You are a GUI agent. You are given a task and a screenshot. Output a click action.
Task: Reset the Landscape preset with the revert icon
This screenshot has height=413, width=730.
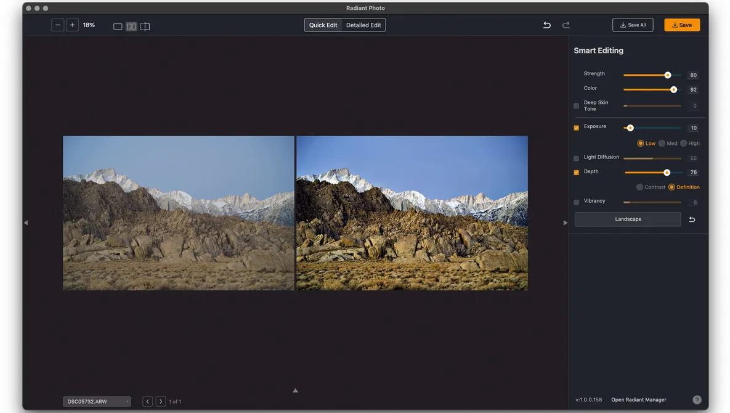(692, 219)
